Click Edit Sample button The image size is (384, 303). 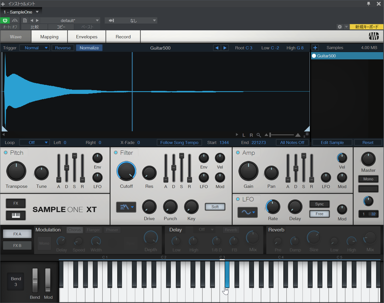[x=332, y=142]
